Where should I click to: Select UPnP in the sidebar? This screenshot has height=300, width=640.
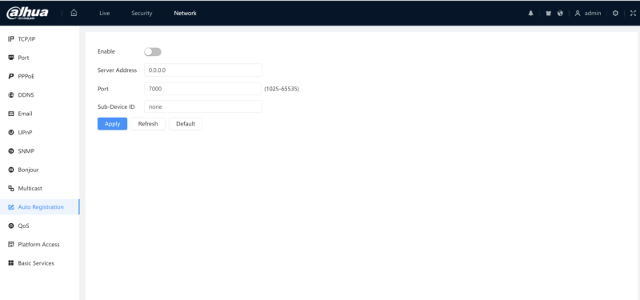[x=39, y=133]
